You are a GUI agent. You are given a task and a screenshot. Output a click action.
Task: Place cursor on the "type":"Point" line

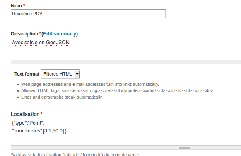pos(28,123)
